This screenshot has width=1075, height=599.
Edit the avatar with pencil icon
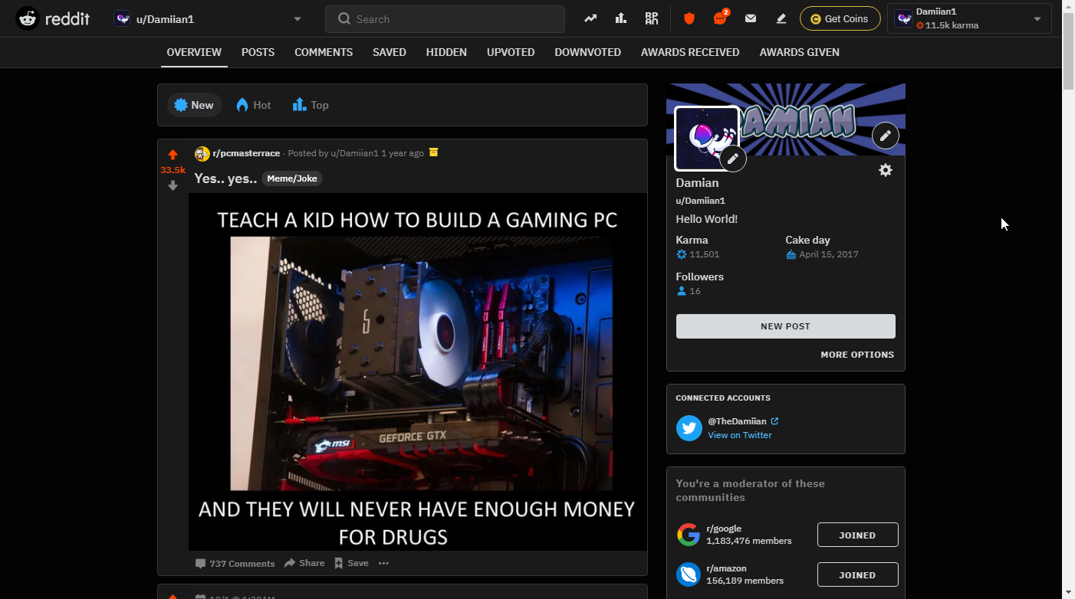click(732, 159)
